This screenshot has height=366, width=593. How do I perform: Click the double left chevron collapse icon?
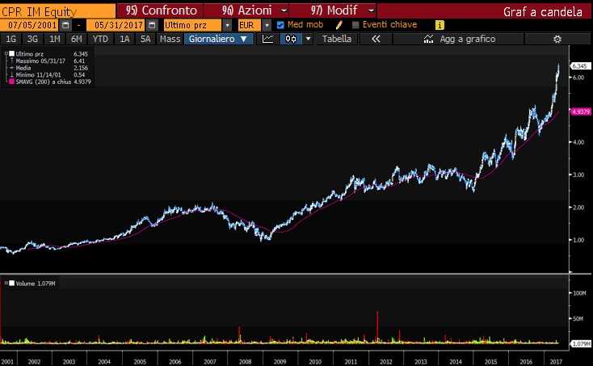pyautogui.click(x=375, y=39)
